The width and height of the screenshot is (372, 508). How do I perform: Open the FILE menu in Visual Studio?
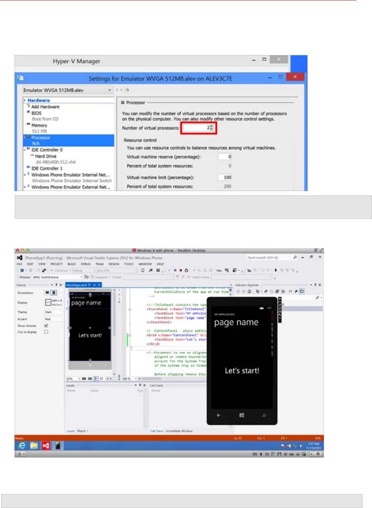click(x=20, y=264)
